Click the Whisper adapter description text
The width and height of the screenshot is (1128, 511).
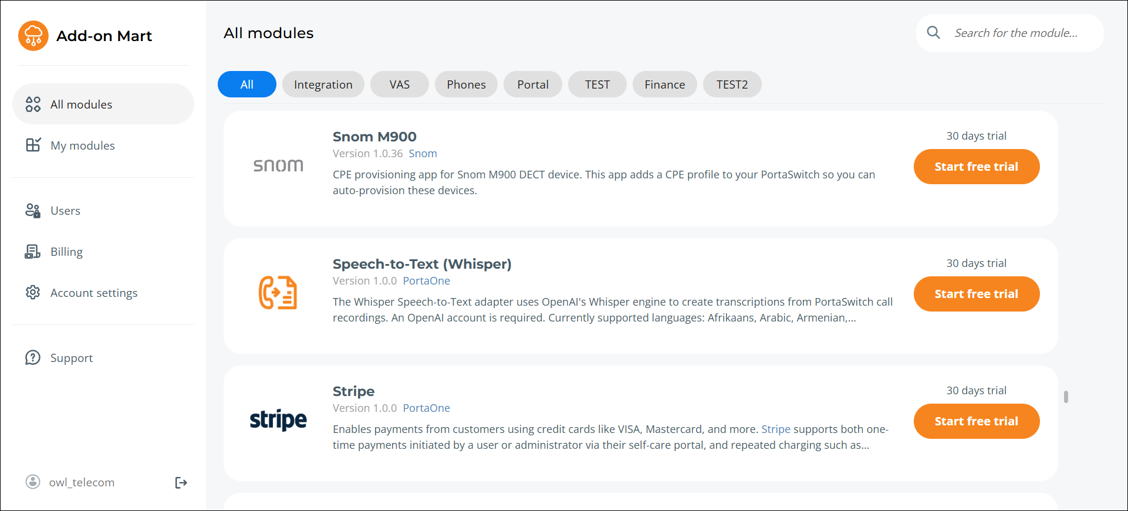click(x=613, y=310)
